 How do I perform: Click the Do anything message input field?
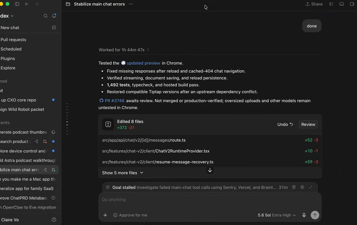(210, 199)
